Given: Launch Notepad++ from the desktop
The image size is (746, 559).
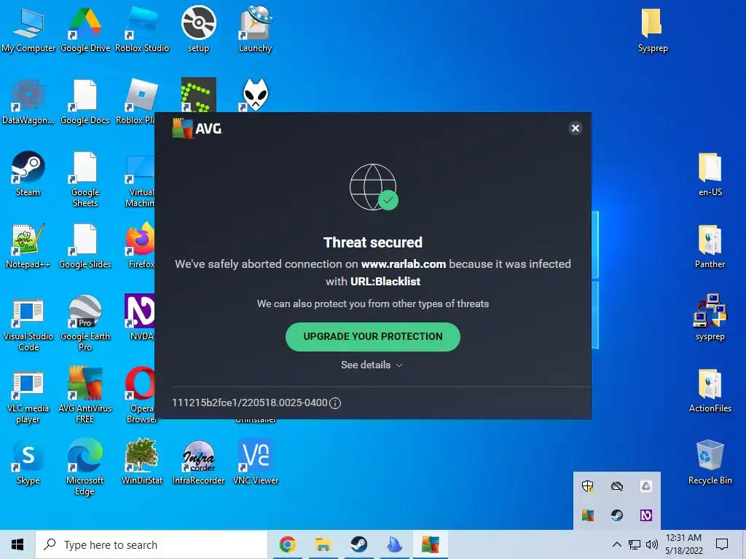Looking at the screenshot, I should click(28, 246).
